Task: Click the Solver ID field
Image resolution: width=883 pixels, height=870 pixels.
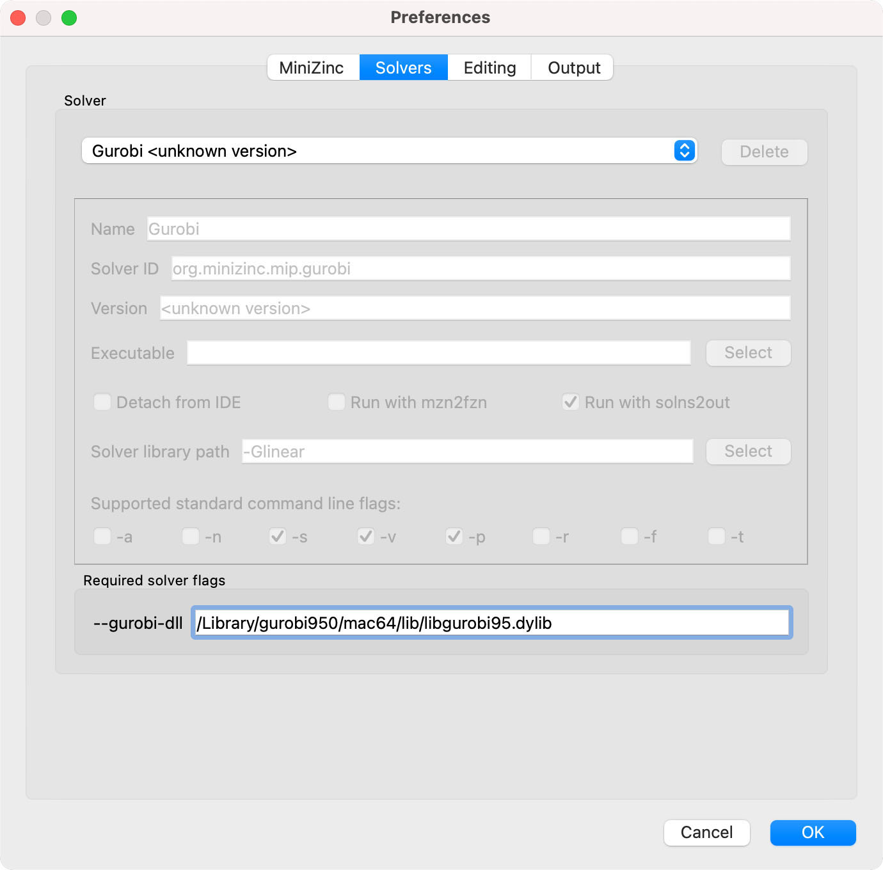Action: pyautogui.click(x=481, y=269)
